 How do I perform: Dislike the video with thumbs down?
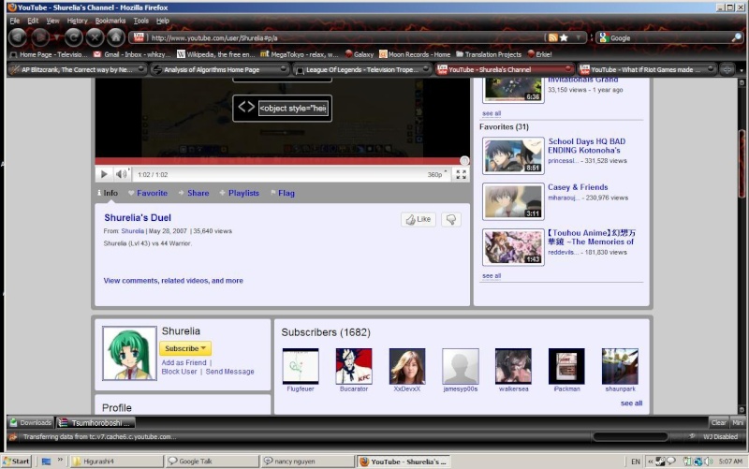(x=451, y=219)
